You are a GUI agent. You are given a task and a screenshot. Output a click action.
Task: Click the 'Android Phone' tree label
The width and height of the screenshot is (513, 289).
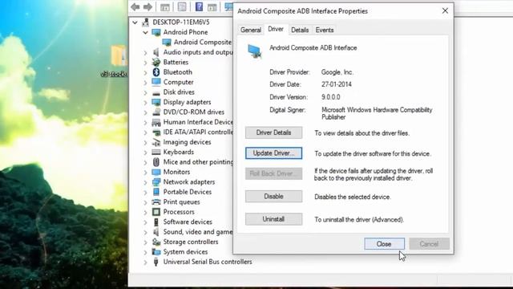tap(185, 32)
